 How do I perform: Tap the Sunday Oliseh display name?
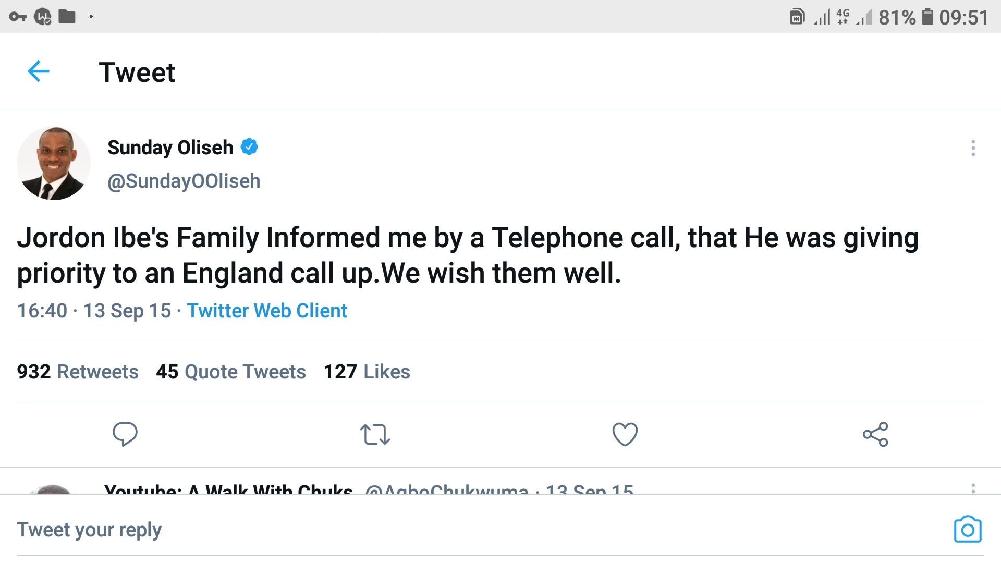170,148
